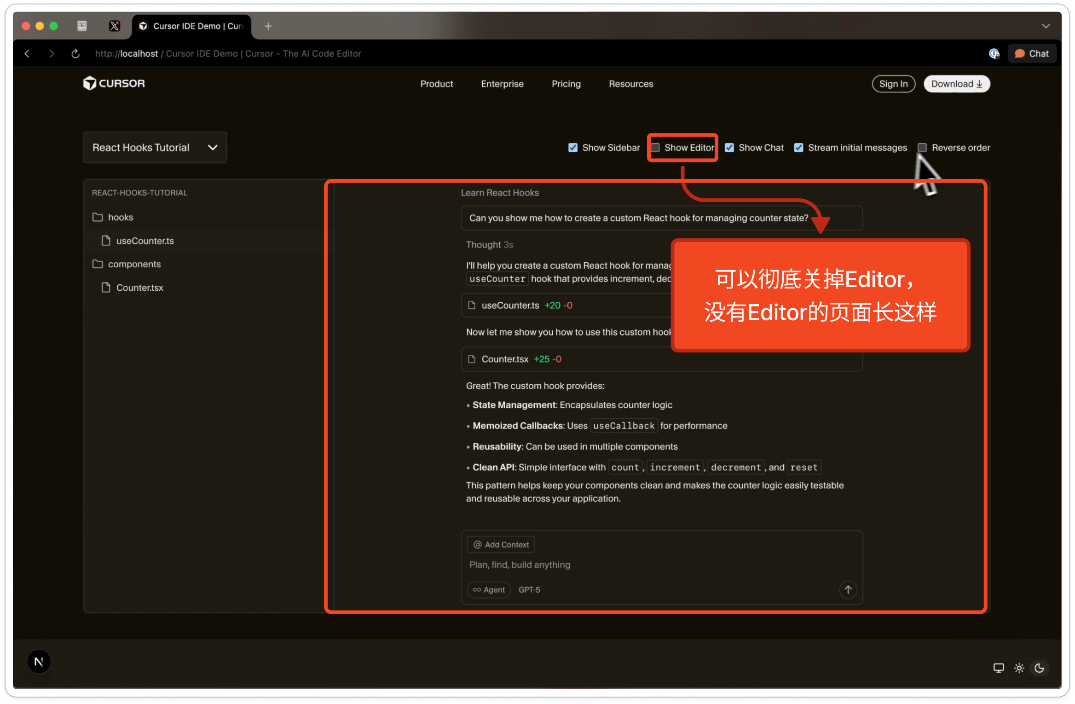
Task: Open the Agent mode selector
Action: pyautogui.click(x=489, y=590)
